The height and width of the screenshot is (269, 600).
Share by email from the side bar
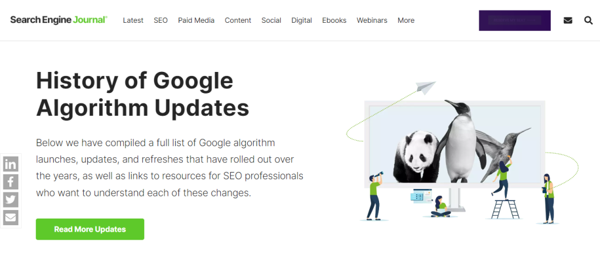11,218
